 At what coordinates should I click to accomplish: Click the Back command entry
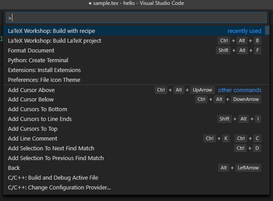point(14,168)
